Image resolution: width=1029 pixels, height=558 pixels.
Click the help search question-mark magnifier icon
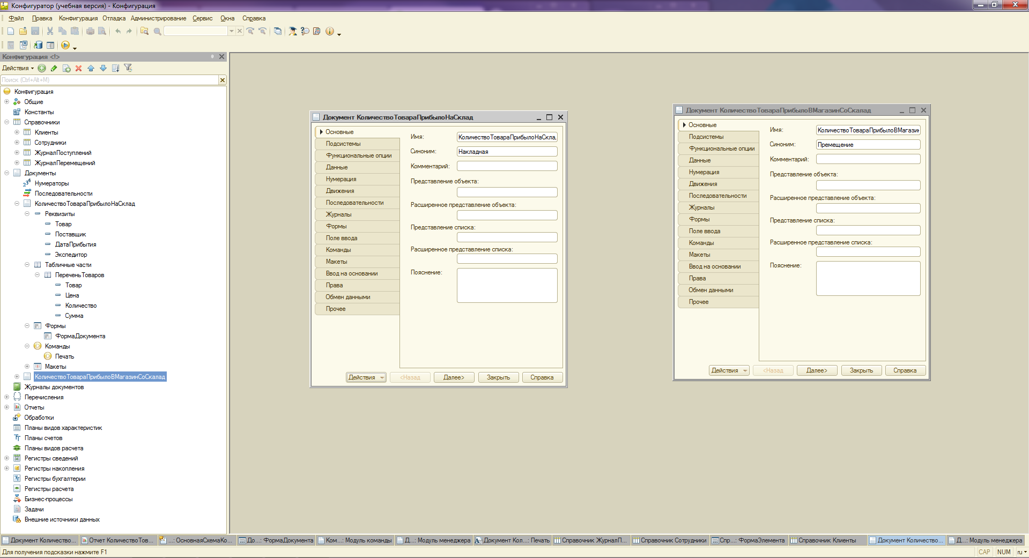coord(305,31)
